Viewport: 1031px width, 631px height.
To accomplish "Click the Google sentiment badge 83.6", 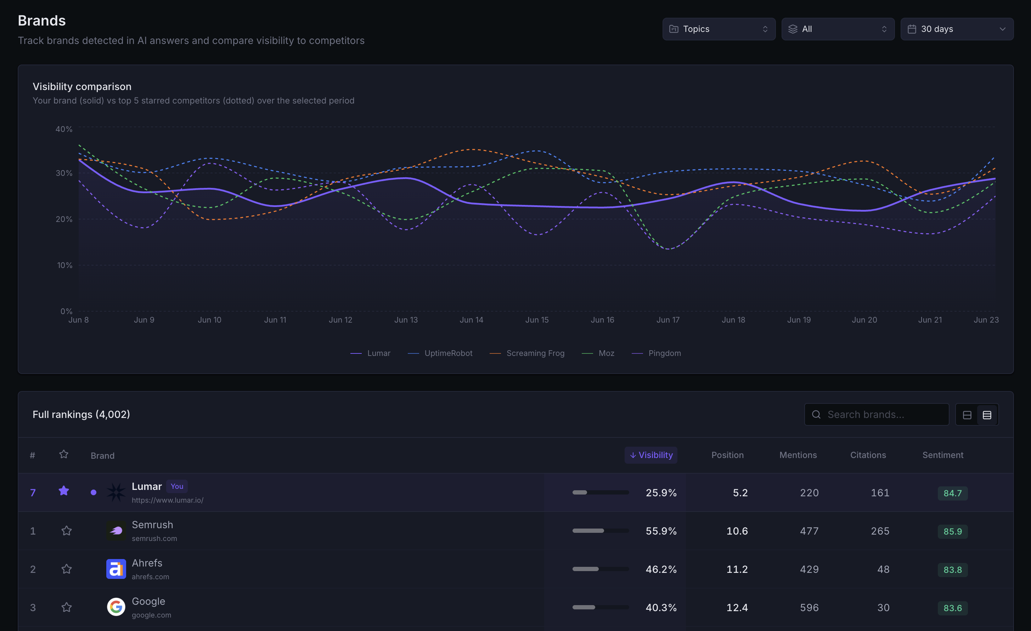I will 952,608.
